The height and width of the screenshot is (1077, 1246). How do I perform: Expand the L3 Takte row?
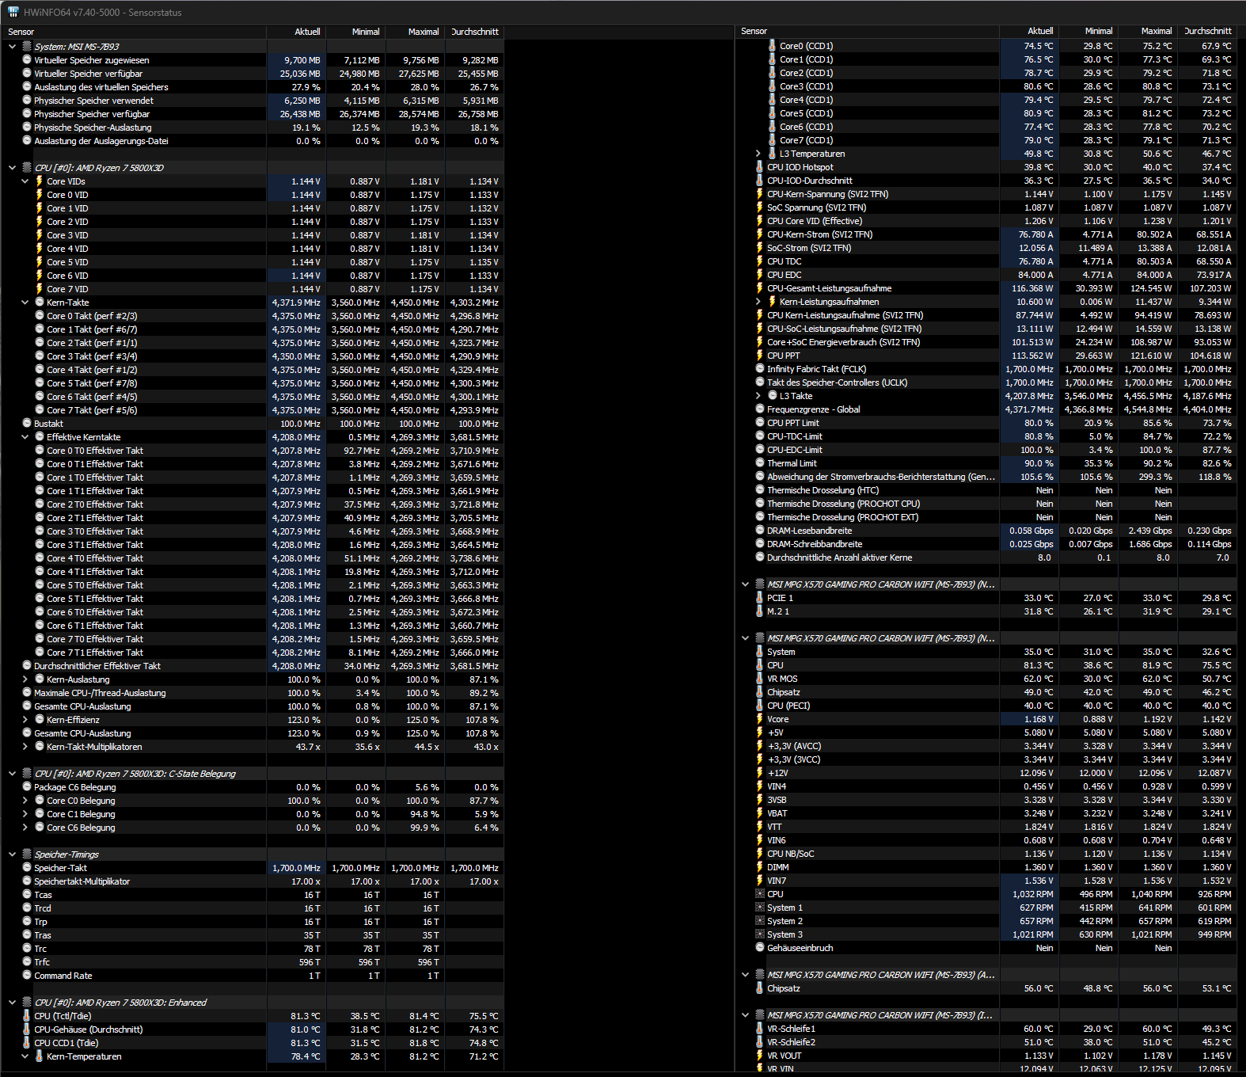tap(758, 396)
